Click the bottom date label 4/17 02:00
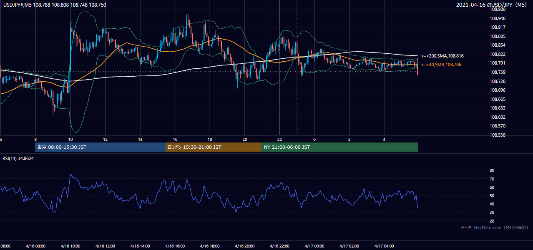Viewport: 533px width, 250px height. click(349, 246)
